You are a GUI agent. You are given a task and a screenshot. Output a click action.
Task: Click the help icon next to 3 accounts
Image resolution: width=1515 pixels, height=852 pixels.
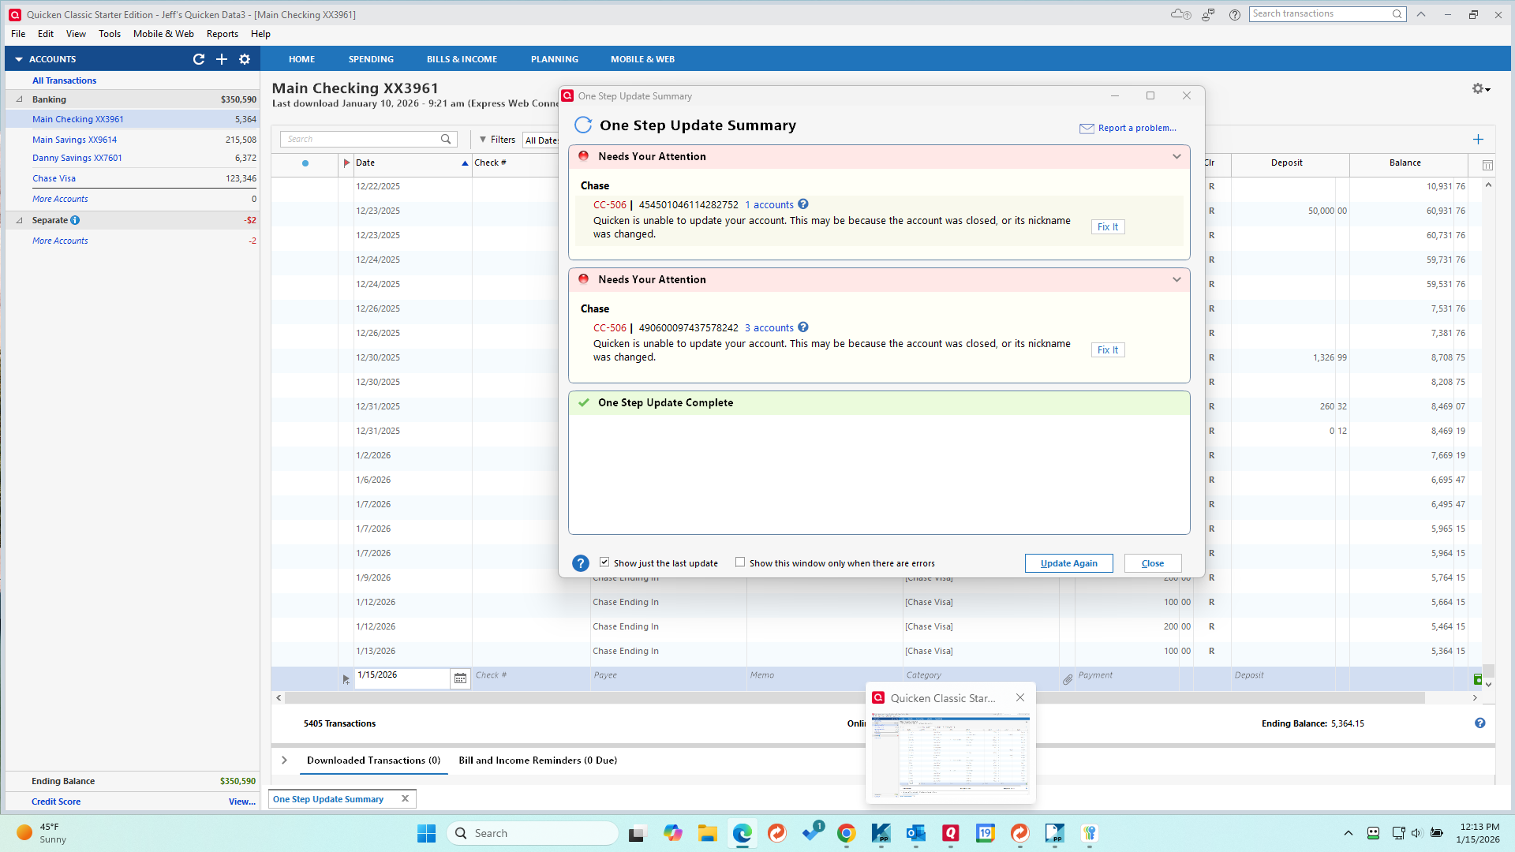click(803, 327)
